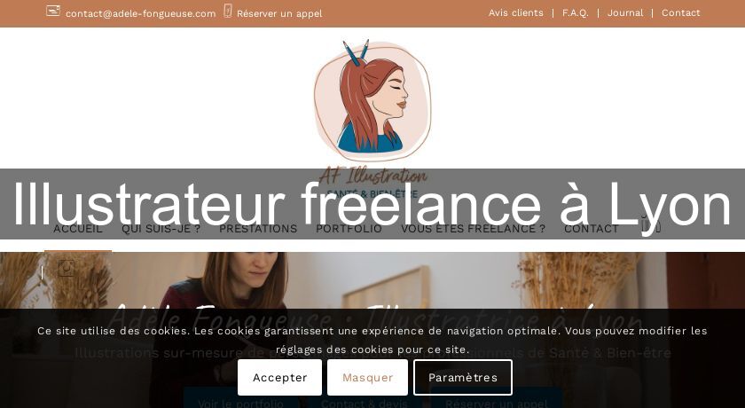Screen dimensions: 745x408
Task: Click Contact in the top bar
Action: 681,13
